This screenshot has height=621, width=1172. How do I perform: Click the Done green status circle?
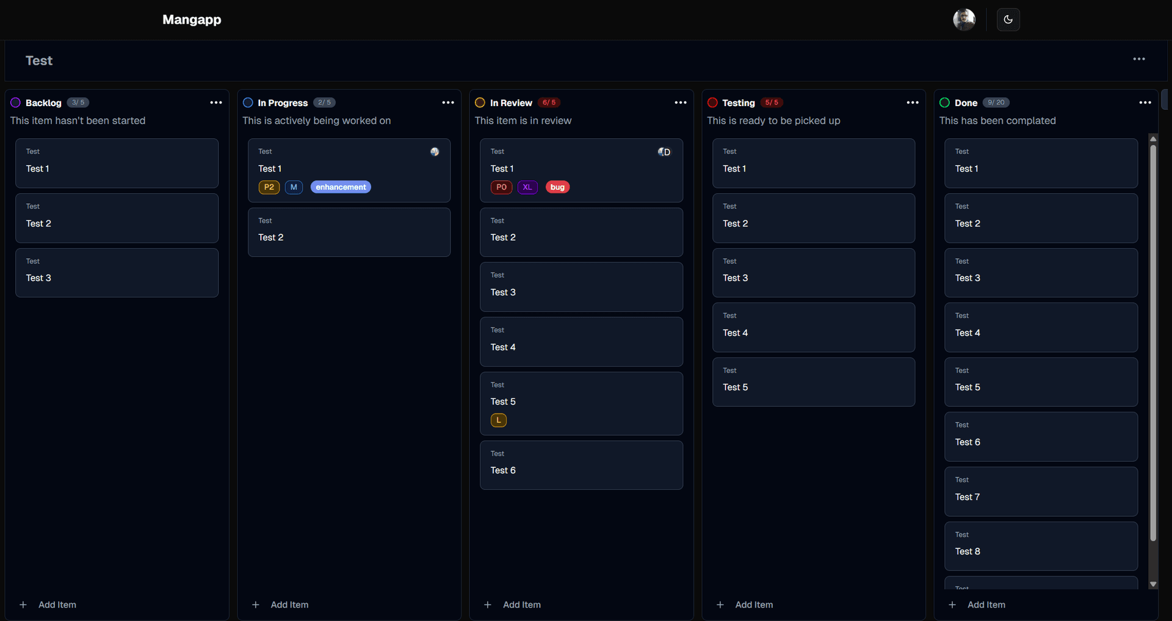(x=944, y=102)
